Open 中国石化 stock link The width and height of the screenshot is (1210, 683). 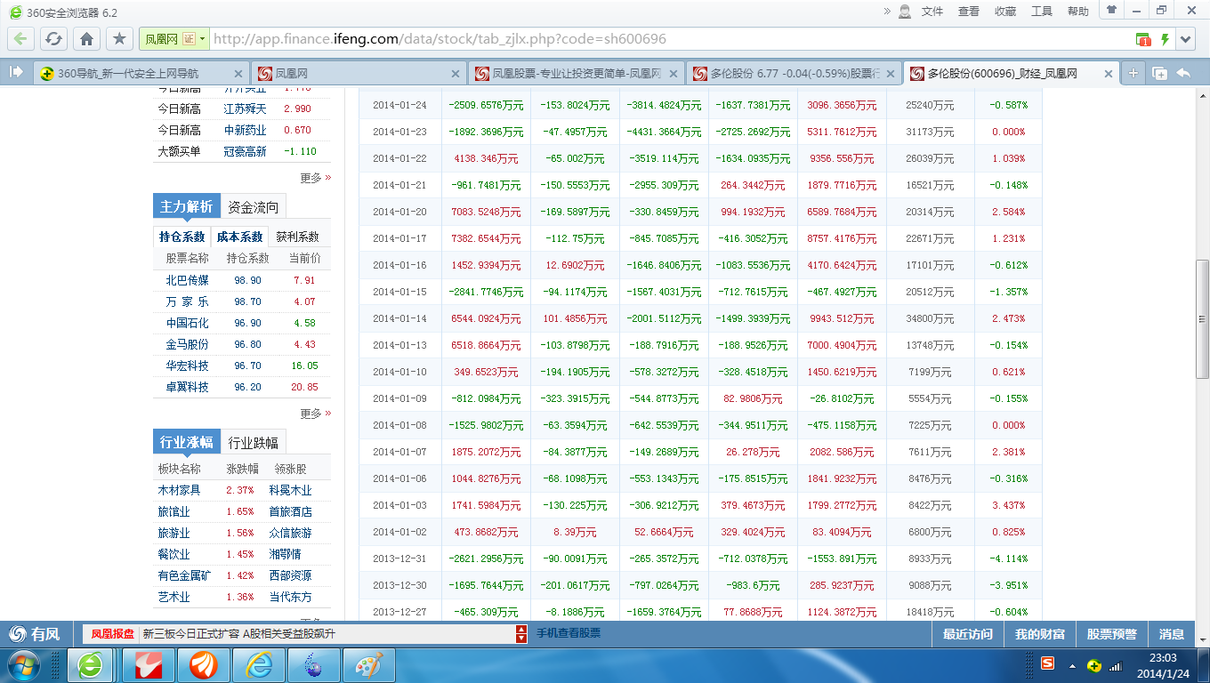pyautogui.click(x=187, y=323)
